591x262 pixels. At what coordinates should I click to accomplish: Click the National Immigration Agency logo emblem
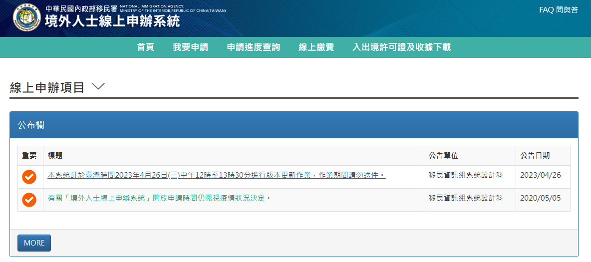pyautogui.click(x=27, y=18)
